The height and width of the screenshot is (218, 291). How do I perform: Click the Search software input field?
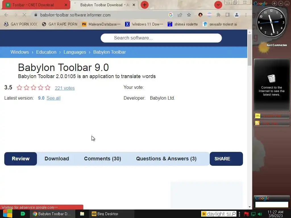[161, 38]
